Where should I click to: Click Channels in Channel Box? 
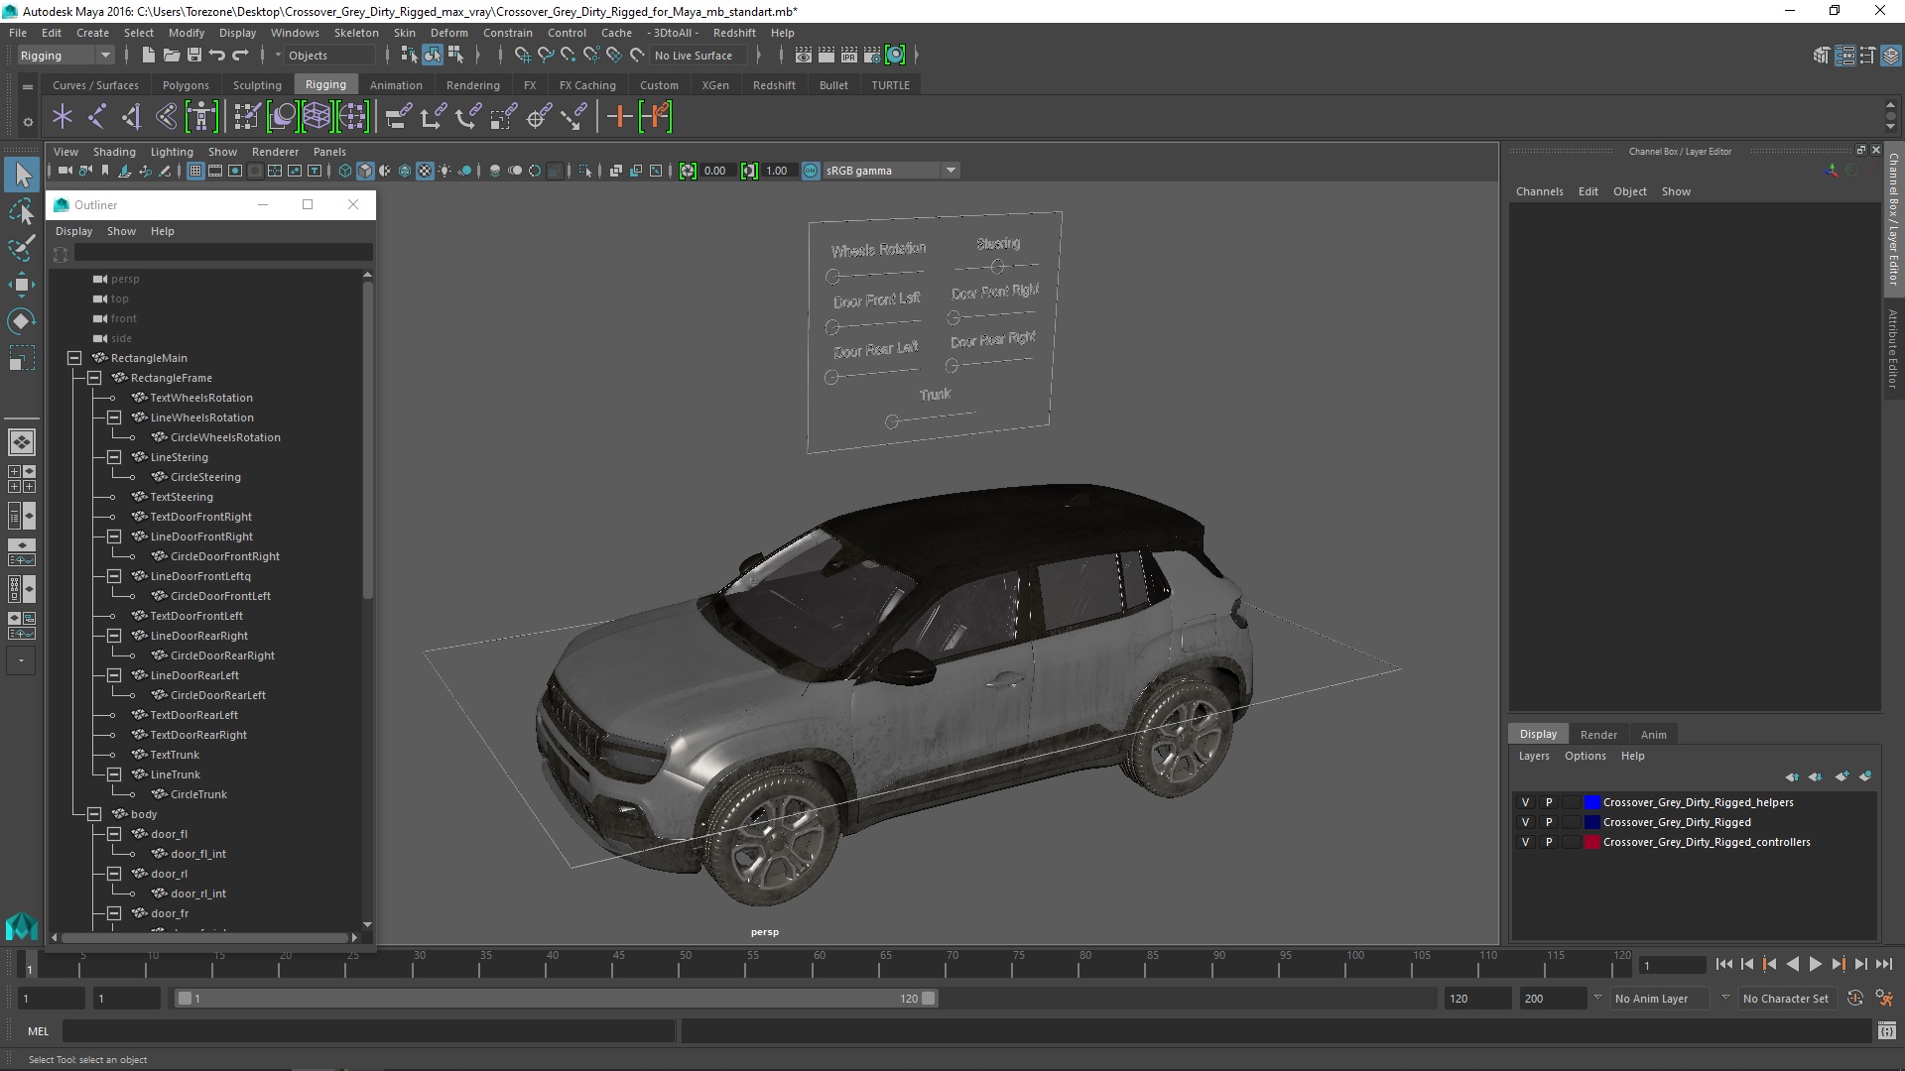click(1539, 191)
